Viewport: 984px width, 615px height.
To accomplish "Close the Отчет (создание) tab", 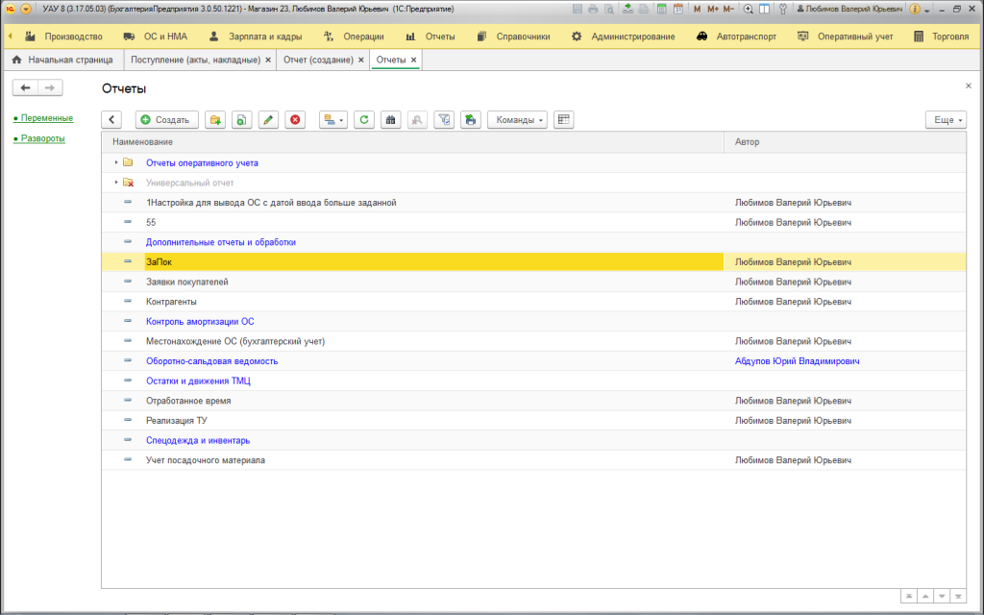I will [361, 61].
